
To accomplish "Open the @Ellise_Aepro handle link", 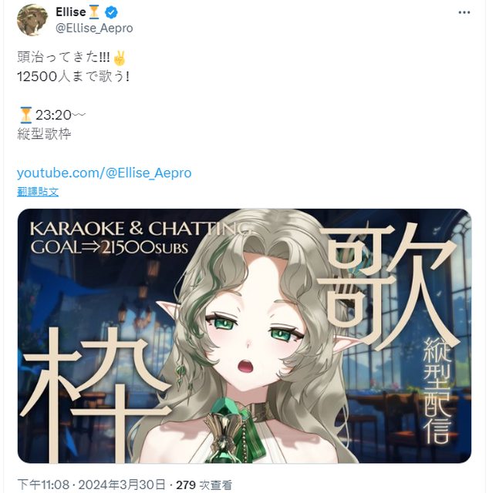I will pos(94,29).
